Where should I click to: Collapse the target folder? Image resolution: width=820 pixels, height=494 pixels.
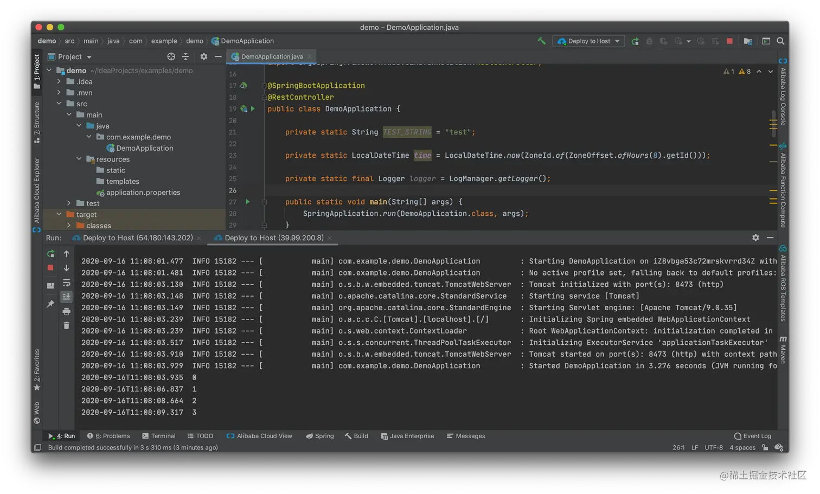pos(59,214)
